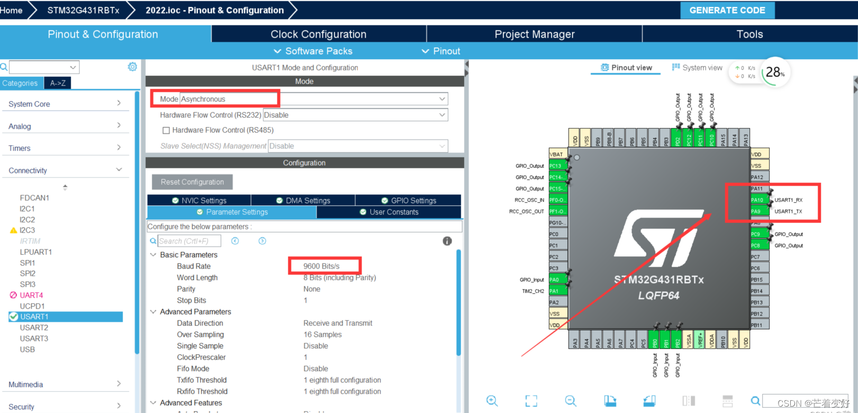Switch to the Project Manager tab
This screenshot has width=858, height=413.
click(x=535, y=34)
